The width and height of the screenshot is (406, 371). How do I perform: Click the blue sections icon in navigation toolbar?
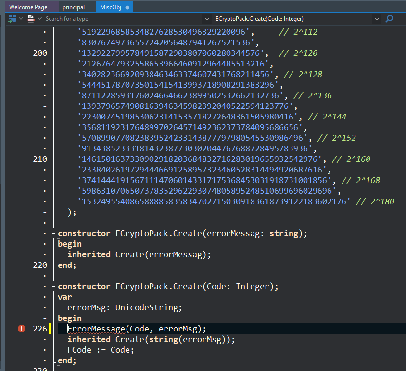(x=12, y=19)
